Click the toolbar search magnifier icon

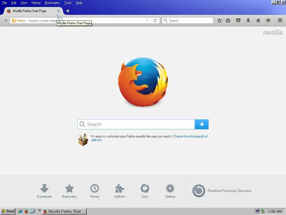pyautogui.click(x=165, y=20)
